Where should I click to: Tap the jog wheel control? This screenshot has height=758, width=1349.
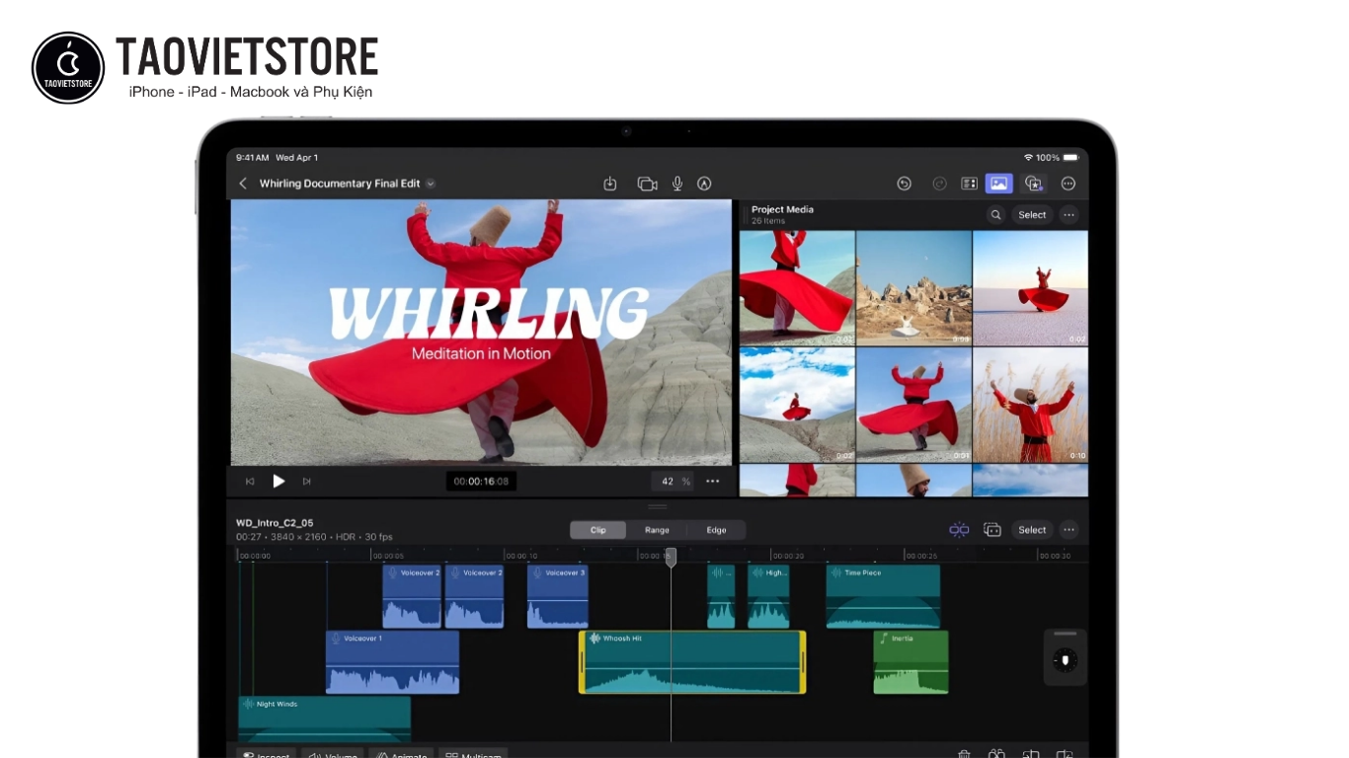1065,659
